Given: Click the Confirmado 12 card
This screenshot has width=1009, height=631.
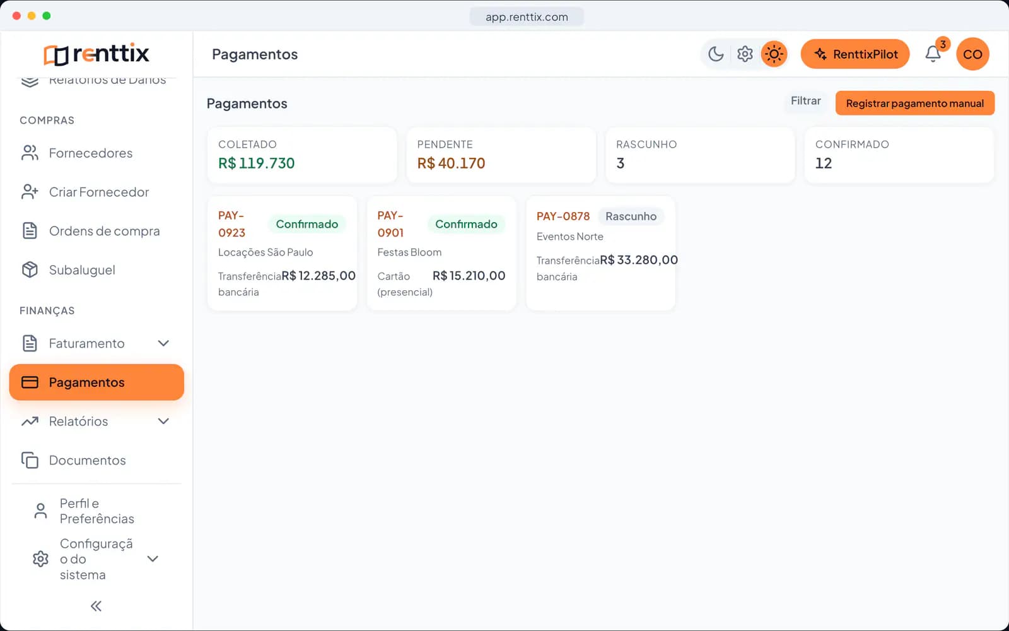Looking at the screenshot, I should (899, 155).
